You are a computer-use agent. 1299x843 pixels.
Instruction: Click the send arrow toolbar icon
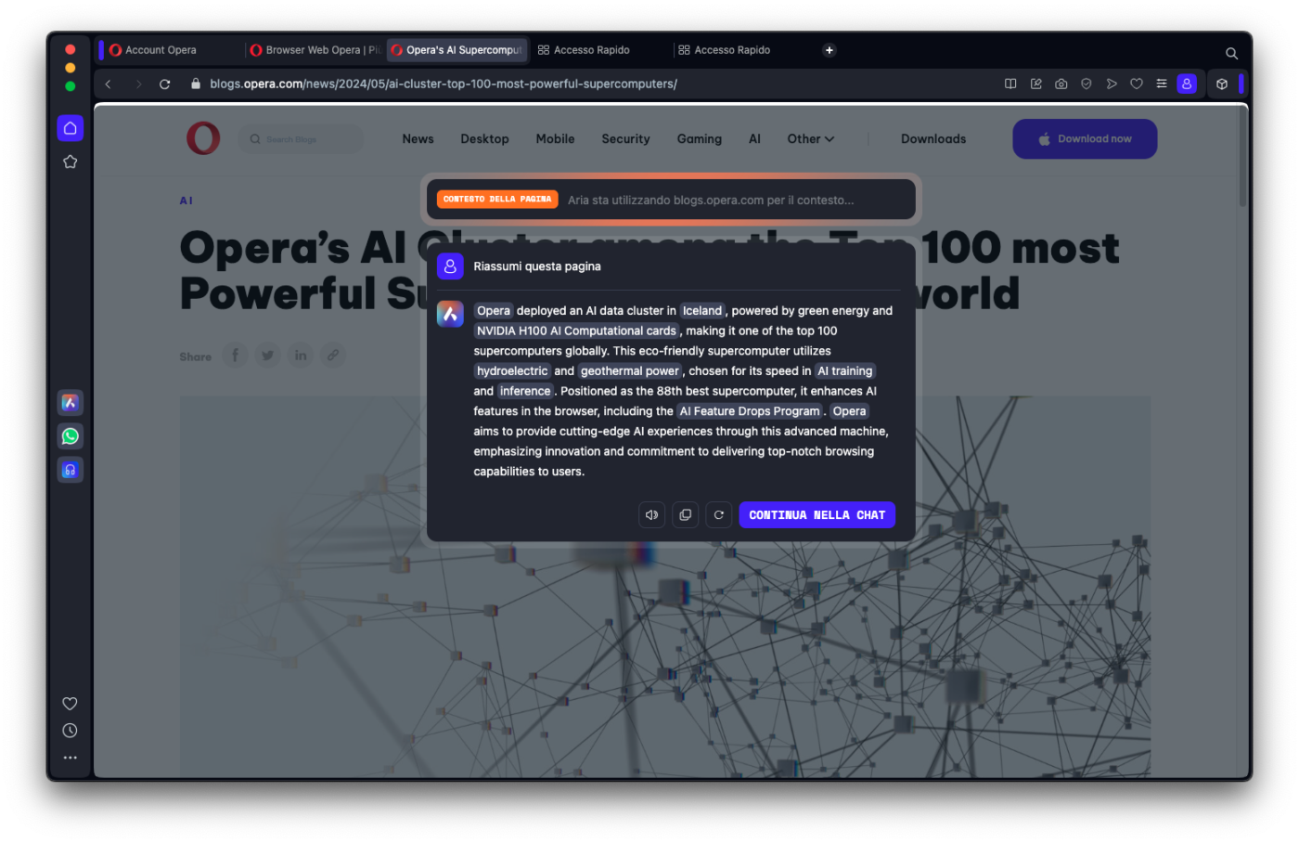click(1112, 84)
